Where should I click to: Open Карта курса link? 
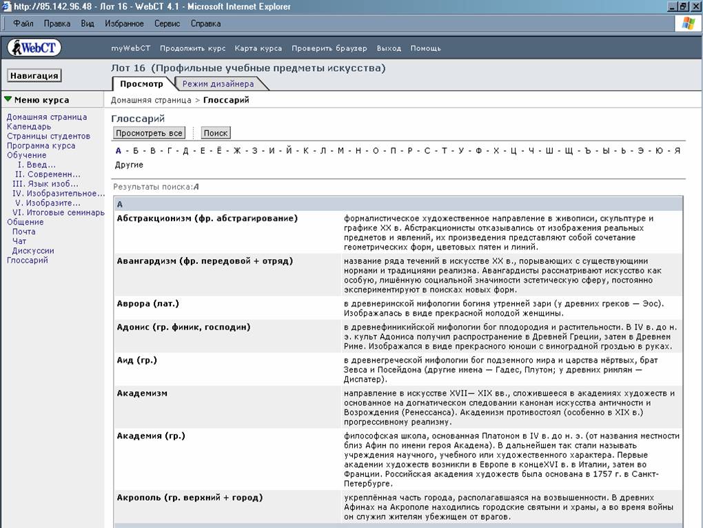258,48
